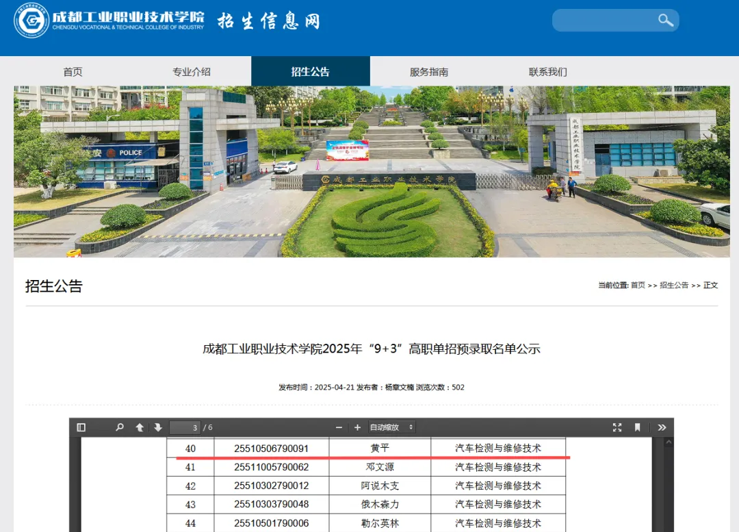Open the 服务指南 navigation tab
The height and width of the screenshot is (532, 739).
point(429,72)
